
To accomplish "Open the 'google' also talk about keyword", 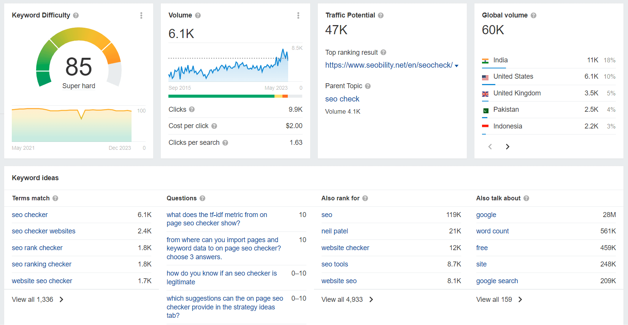I will (486, 215).
